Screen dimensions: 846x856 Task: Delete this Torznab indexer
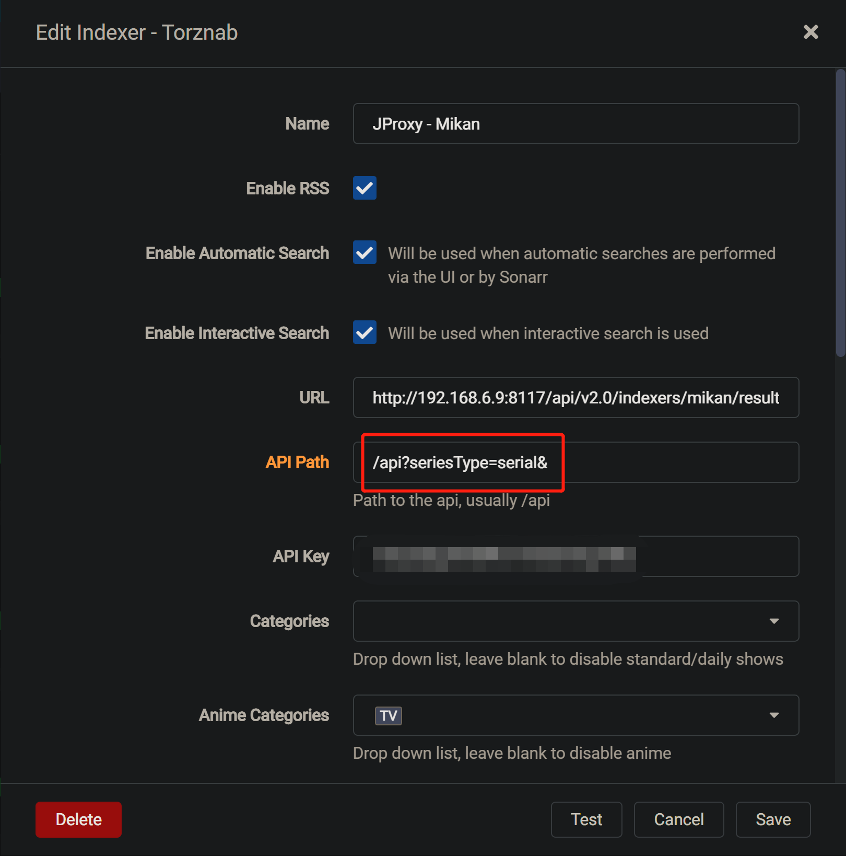[x=78, y=819]
